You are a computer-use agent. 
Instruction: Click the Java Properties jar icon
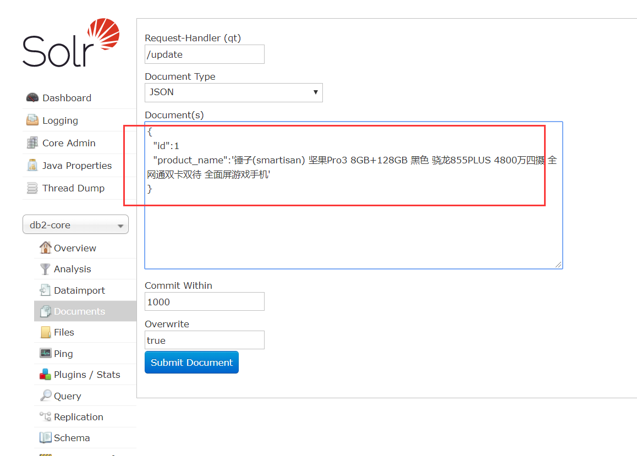[x=32, y=165]
